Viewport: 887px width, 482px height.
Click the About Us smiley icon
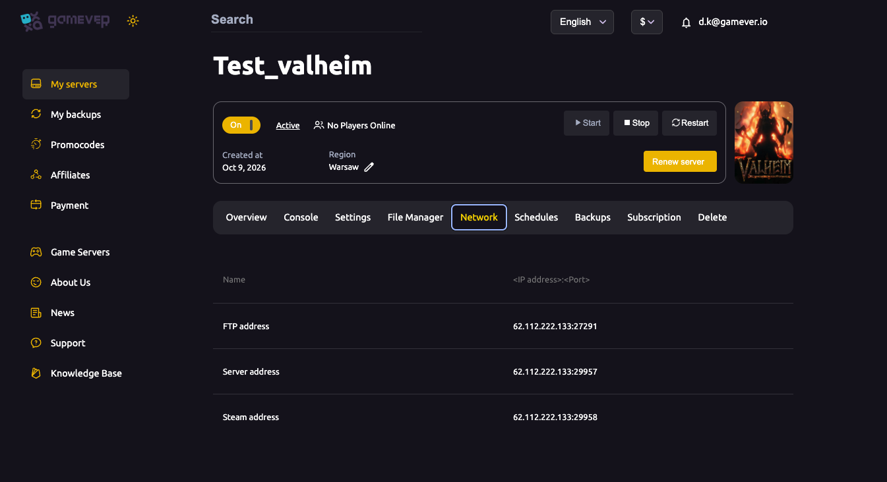coord(36,282)
